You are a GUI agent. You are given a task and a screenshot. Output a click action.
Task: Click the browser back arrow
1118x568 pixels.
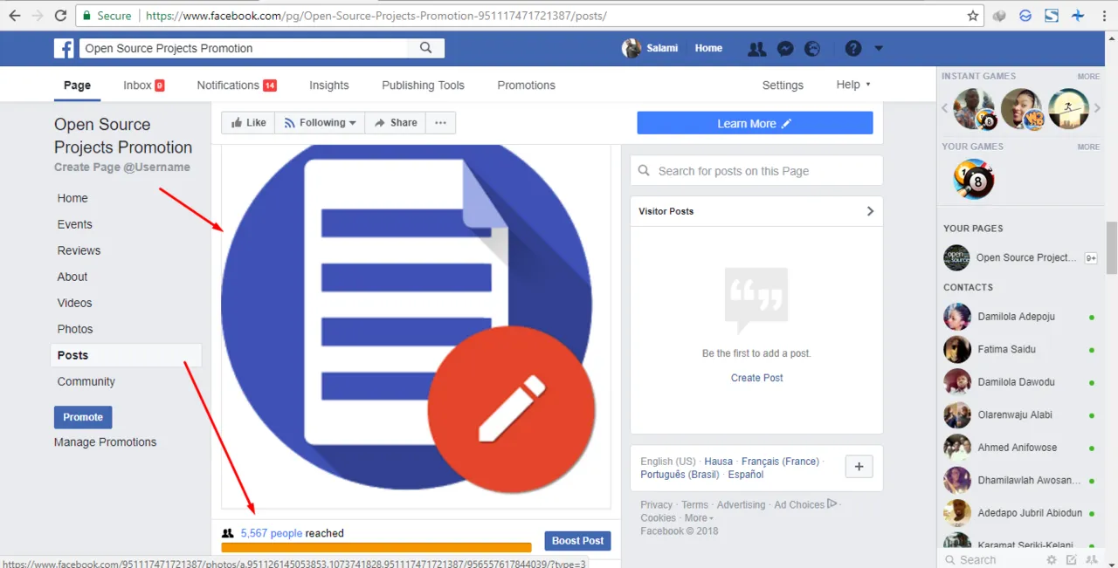tap(15, 16)
